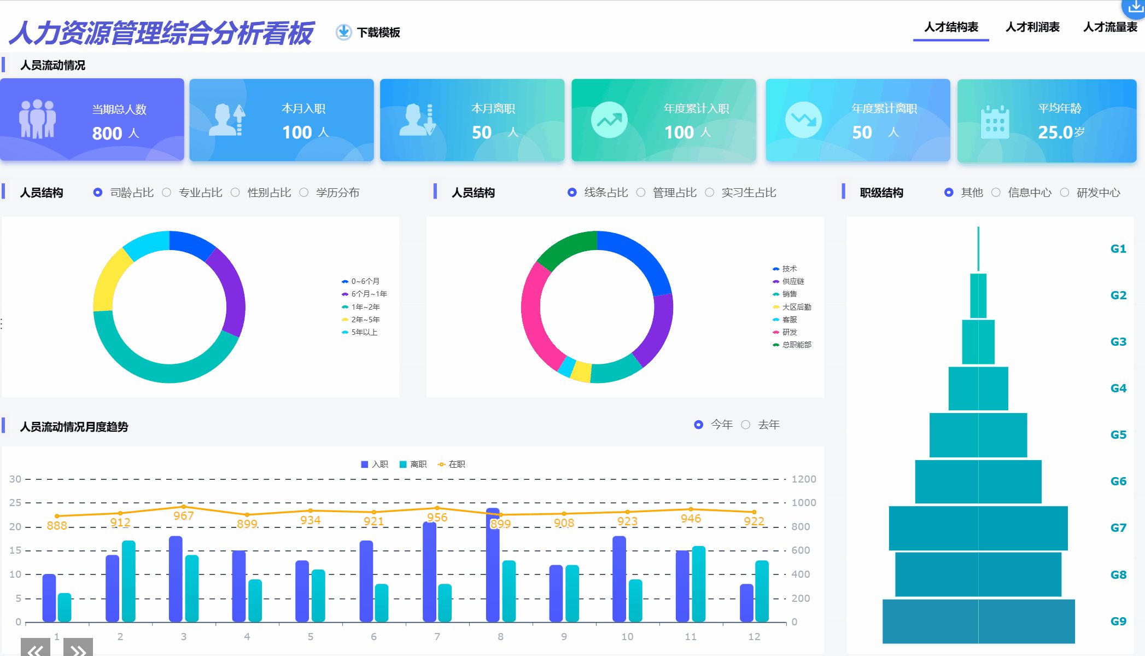This screenshot has height=656, width=1145.
Task: Open the 人才流量表 tab
Action: (1110, 27)
